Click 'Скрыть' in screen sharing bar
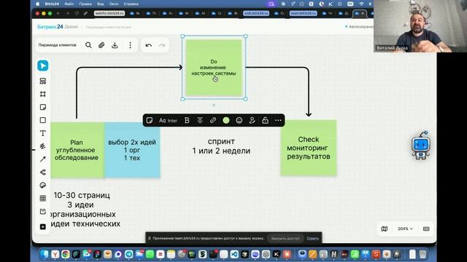Image resolution: width=467 pixels, height=262 pixels. pos(312,238)
